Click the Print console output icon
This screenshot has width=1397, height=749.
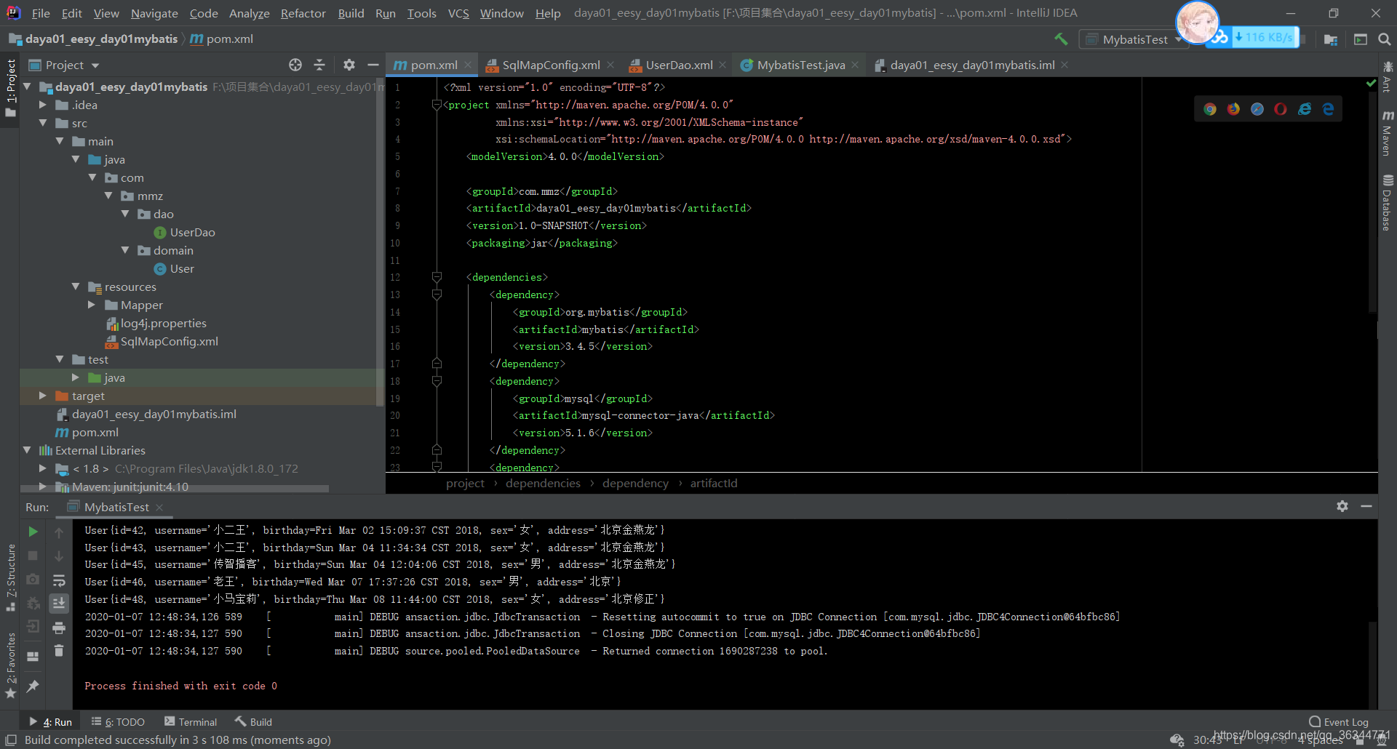[59, 628]
